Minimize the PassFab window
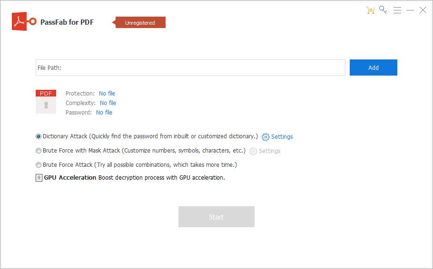The height and width of the screenshot is (269, 433). click(x=410, y=10)
